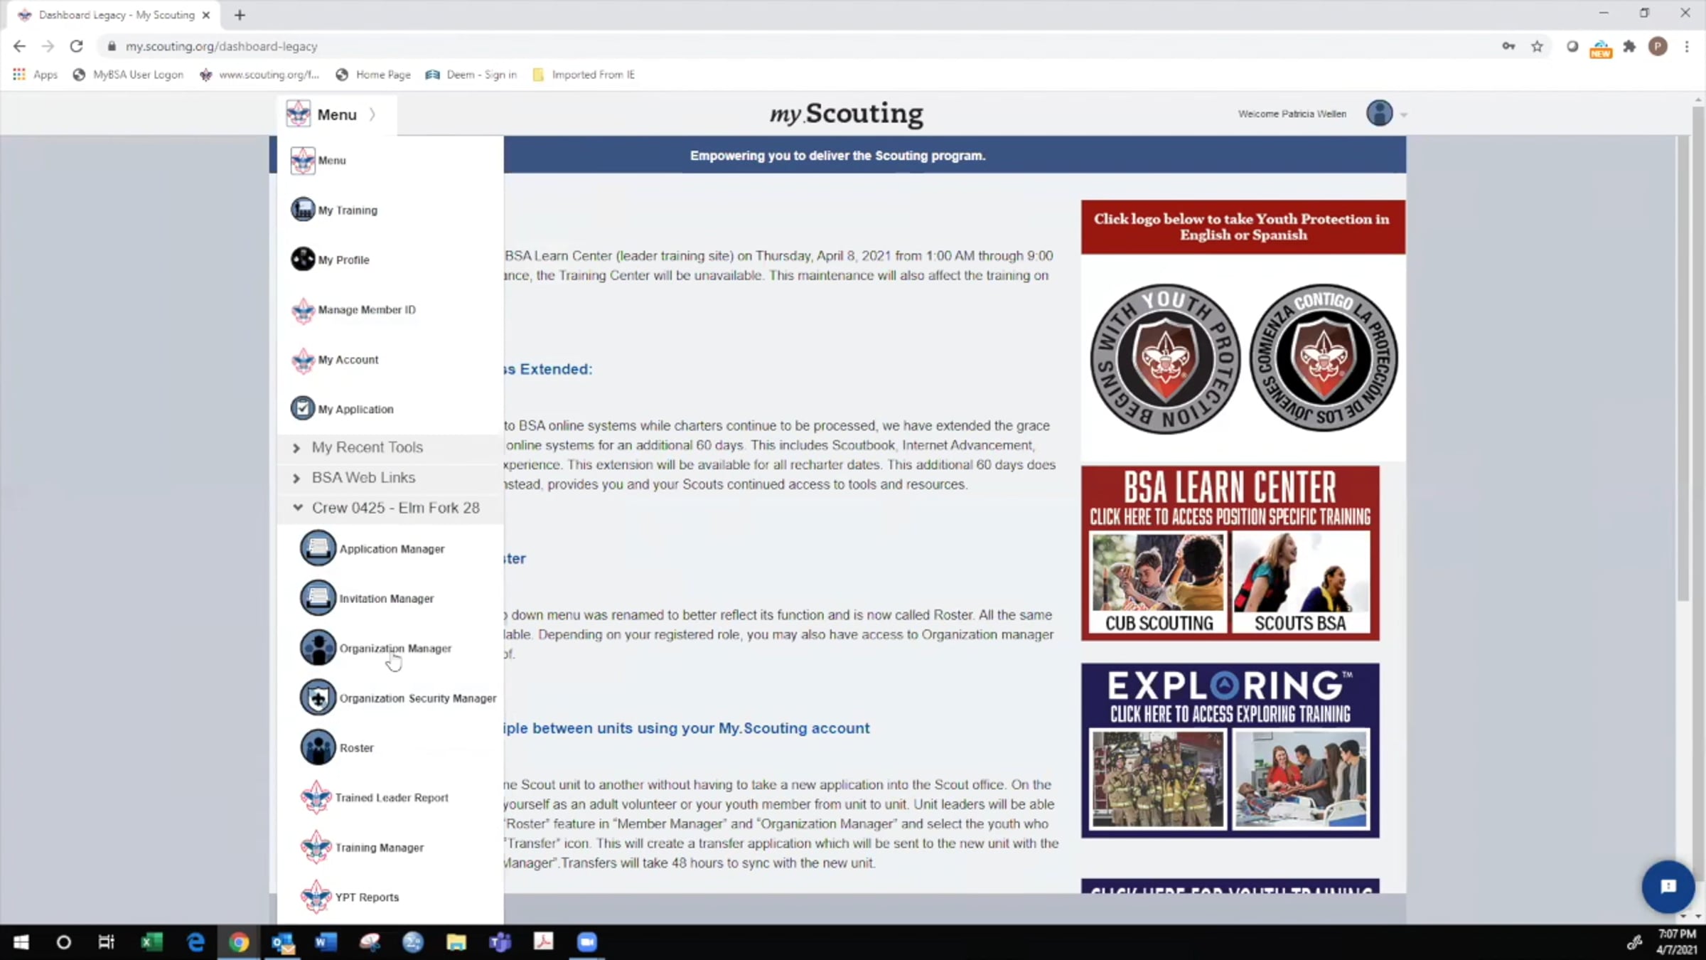Open My Training icon in menu

click(303, 210)
